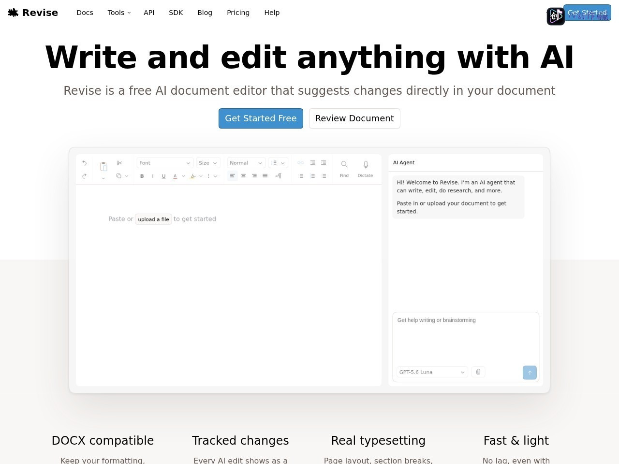Image resolution: width=619 pixels, height=464 pixels.
Task: Click the paragraph direction pilcrow icon
Action: tap(278, 176)
